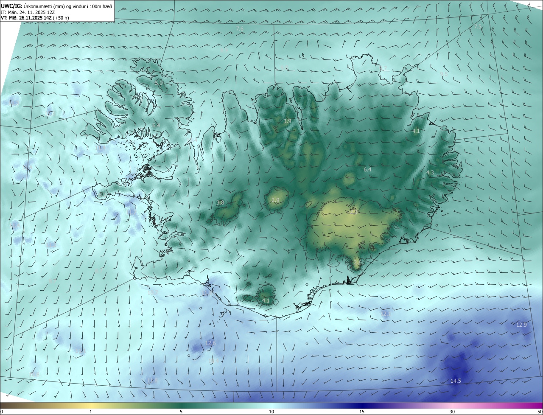The height and width of the screenshot is (415, 543).
Task: Click the 3.8 value on Langjökull glacier
Action: [220, 203]
